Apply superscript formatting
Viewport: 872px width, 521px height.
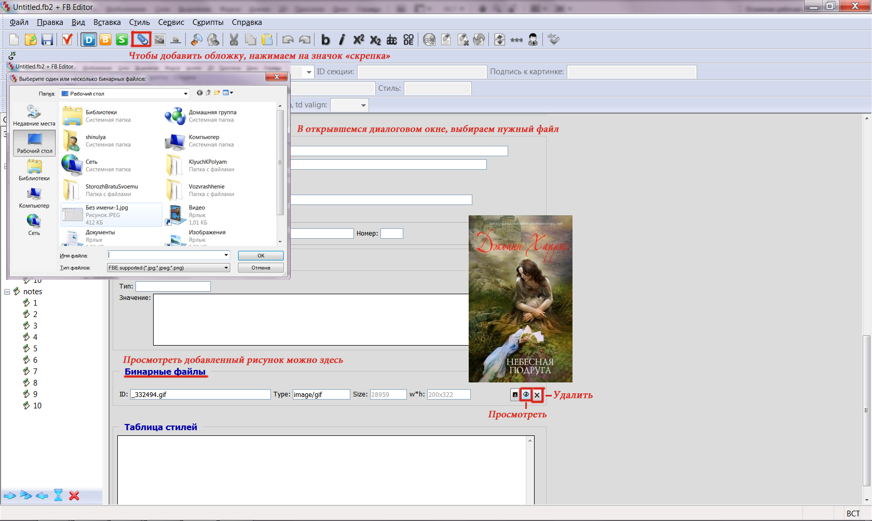(x=359, y=39)
